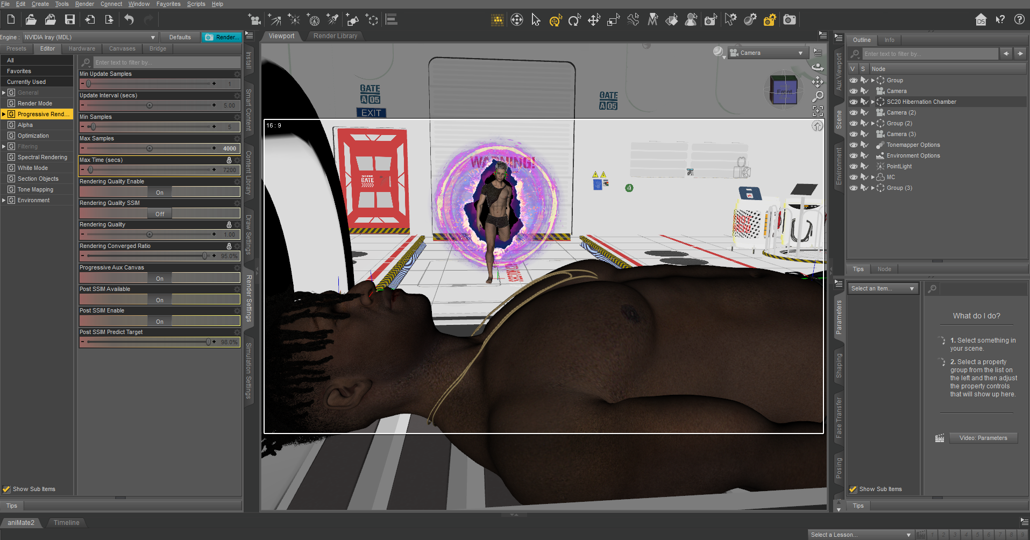Click the Save file toolbar icon
Viewport: 1030px width, 540px height.
70,20
